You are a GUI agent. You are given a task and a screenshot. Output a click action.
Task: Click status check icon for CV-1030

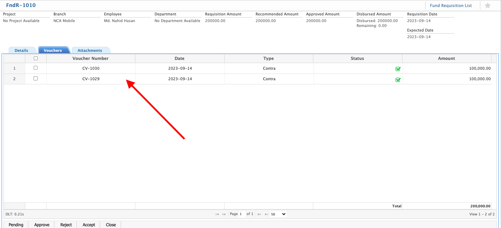(398, 69)
